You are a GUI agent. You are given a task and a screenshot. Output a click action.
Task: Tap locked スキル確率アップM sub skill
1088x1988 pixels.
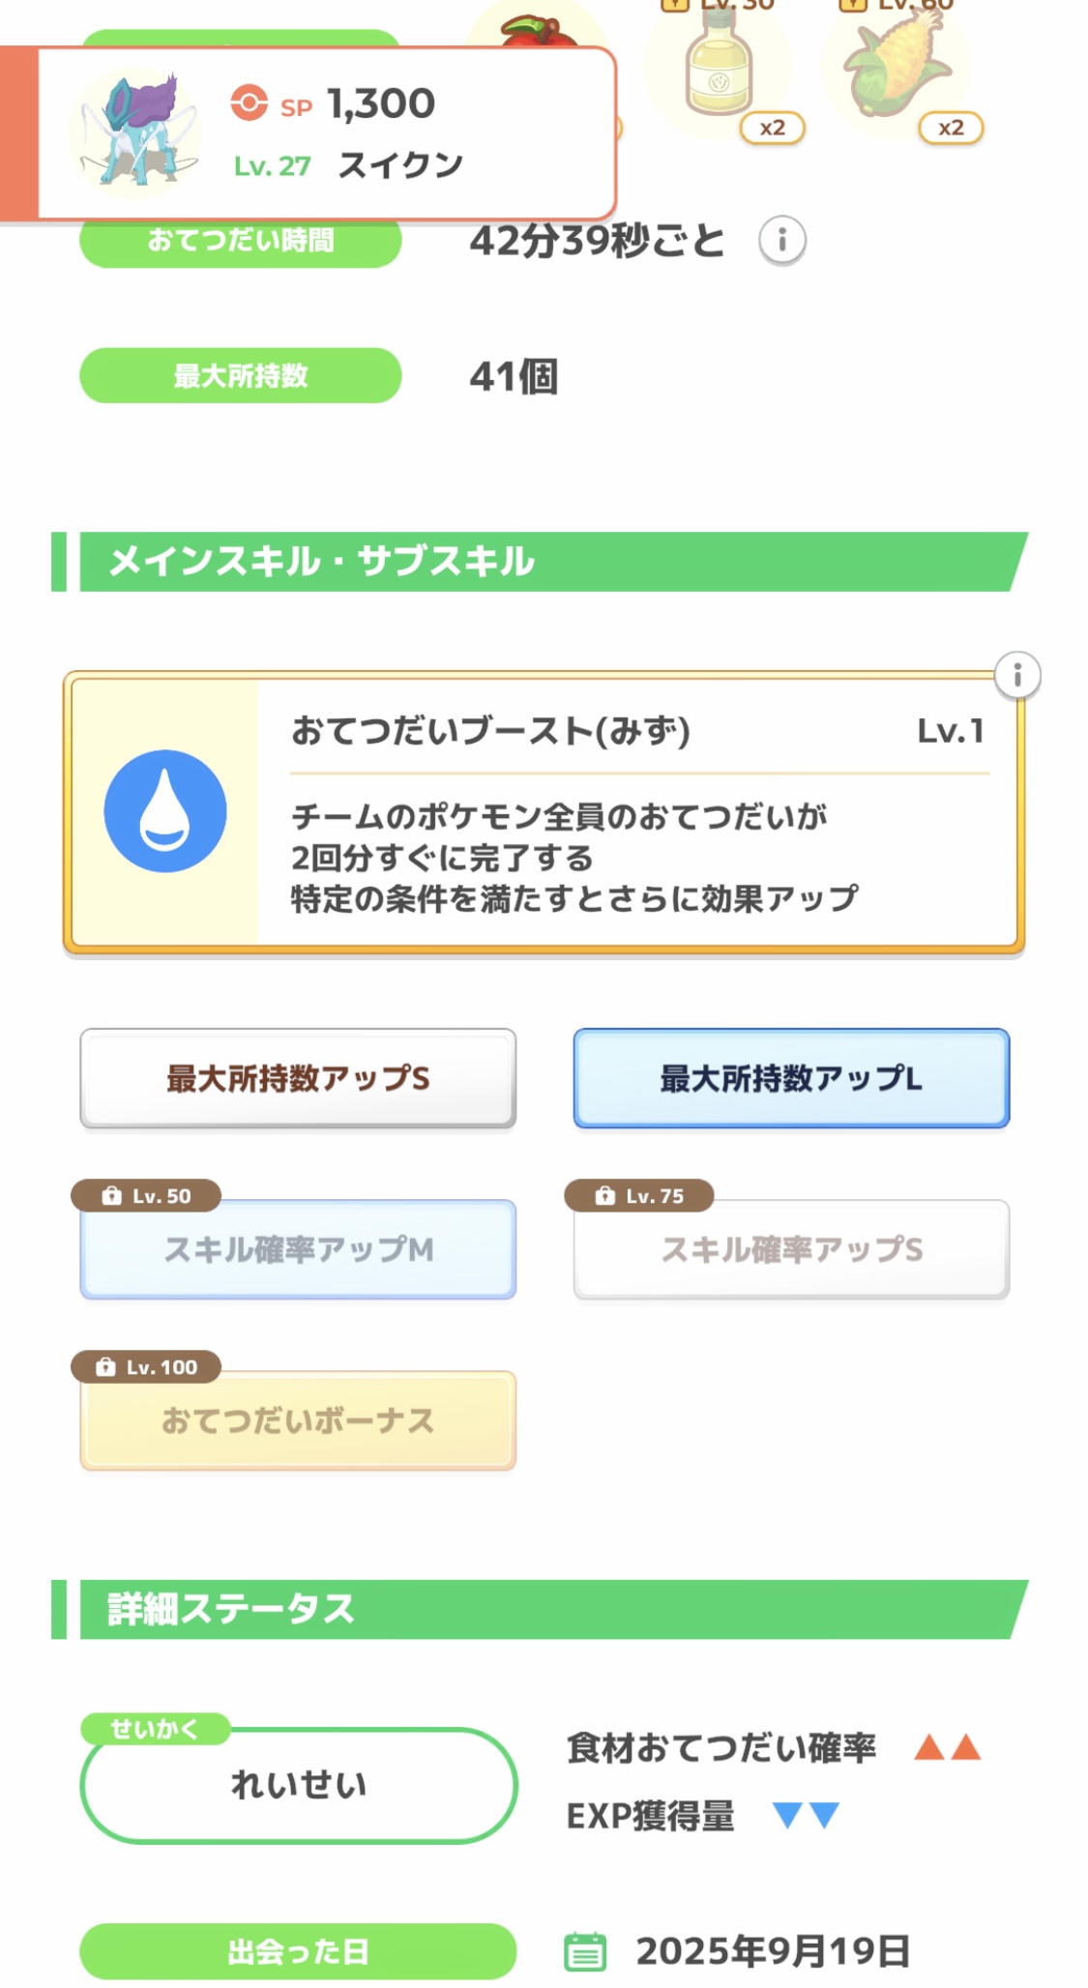[298, 1249]
